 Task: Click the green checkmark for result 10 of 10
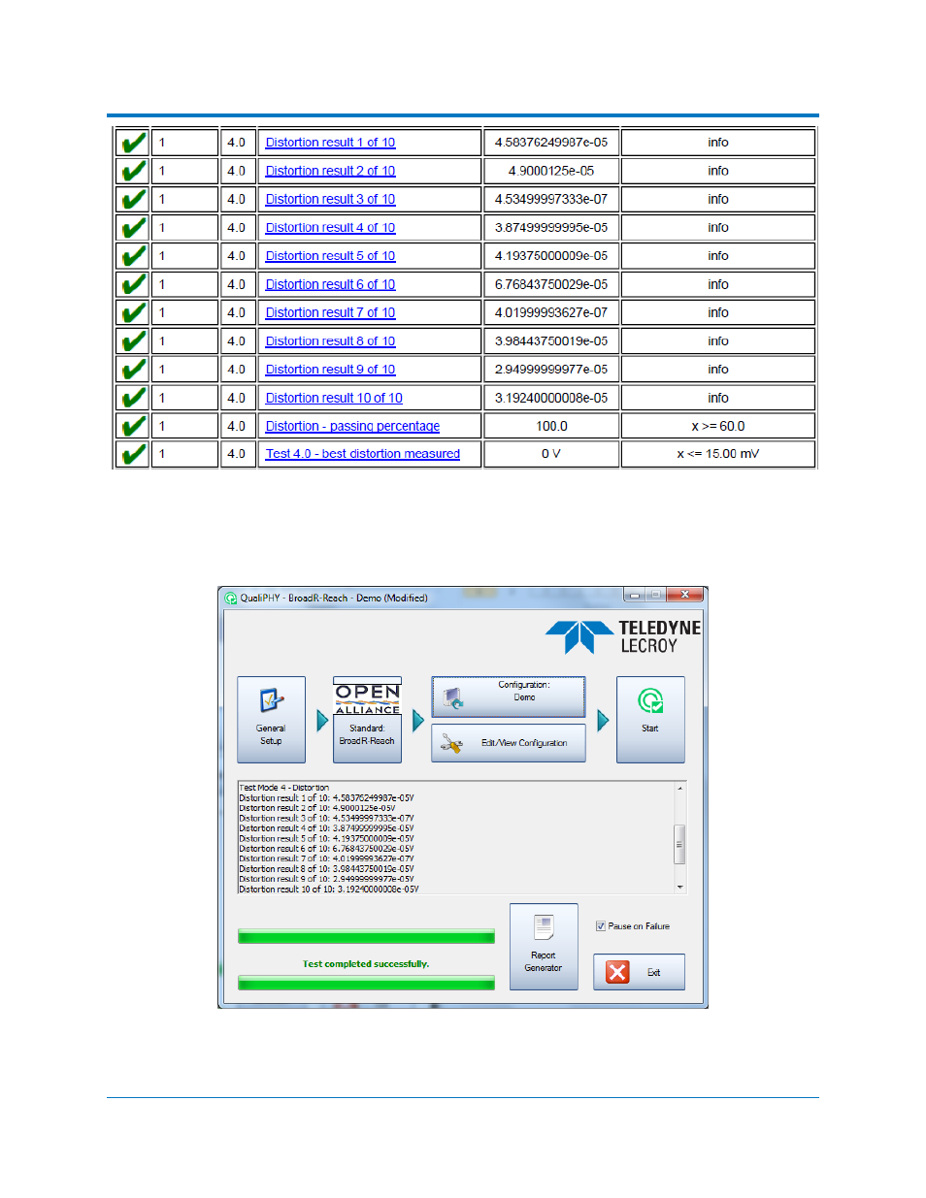point(133,398)
